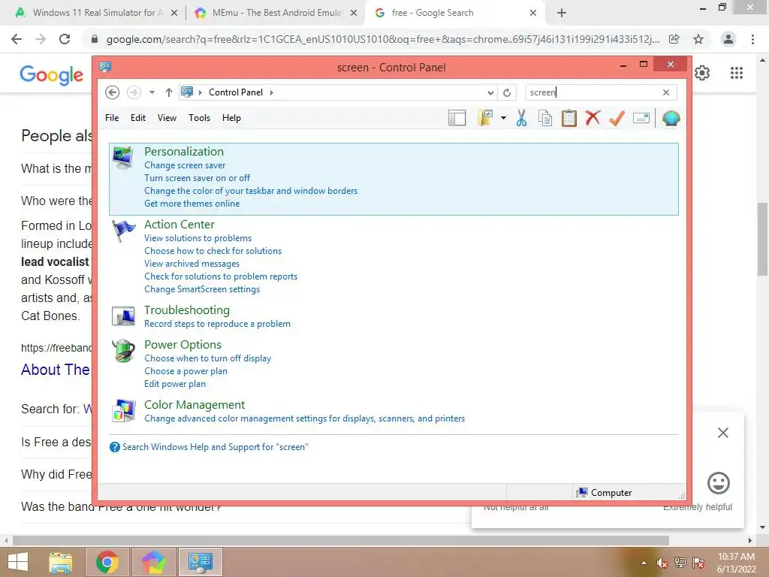Switch to MEmu Android Emulator Chrome tab
The height and width of the screenshot is (577, 769).
click(x=276, y=13)
